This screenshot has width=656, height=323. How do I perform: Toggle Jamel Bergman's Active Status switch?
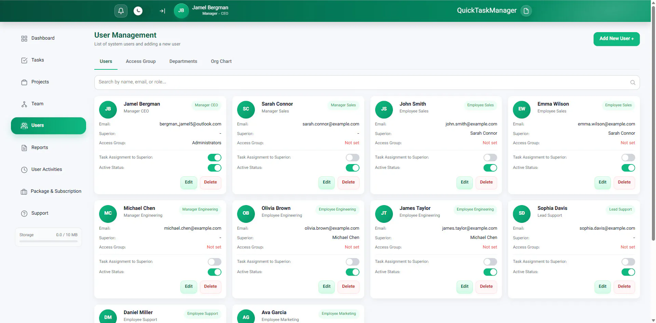215,168
